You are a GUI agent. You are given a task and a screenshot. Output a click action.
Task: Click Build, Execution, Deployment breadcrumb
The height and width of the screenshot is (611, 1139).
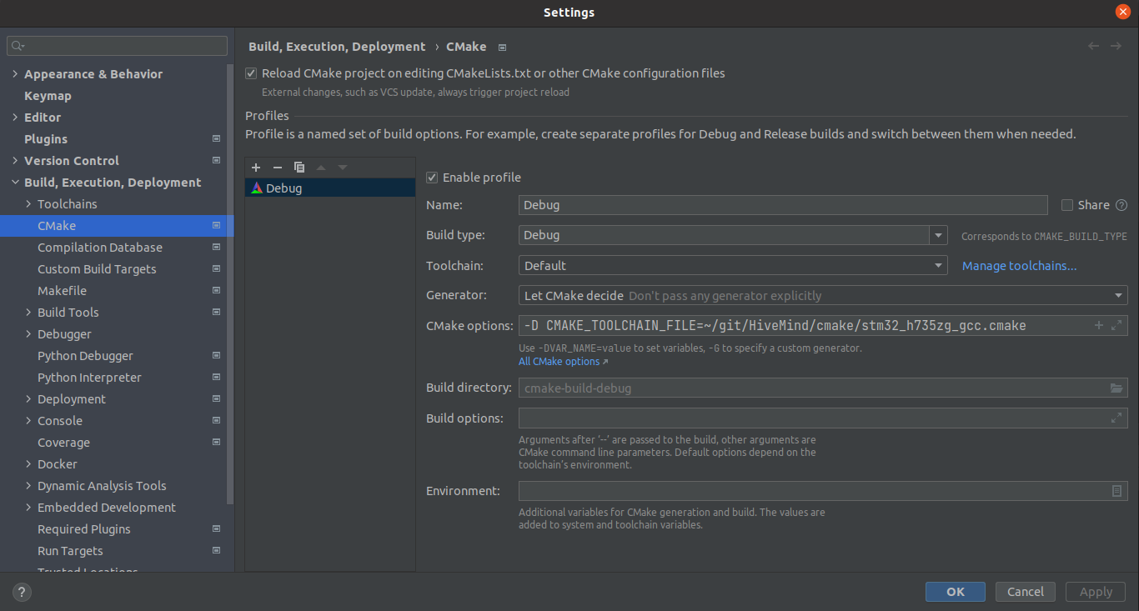pos(337,47)
